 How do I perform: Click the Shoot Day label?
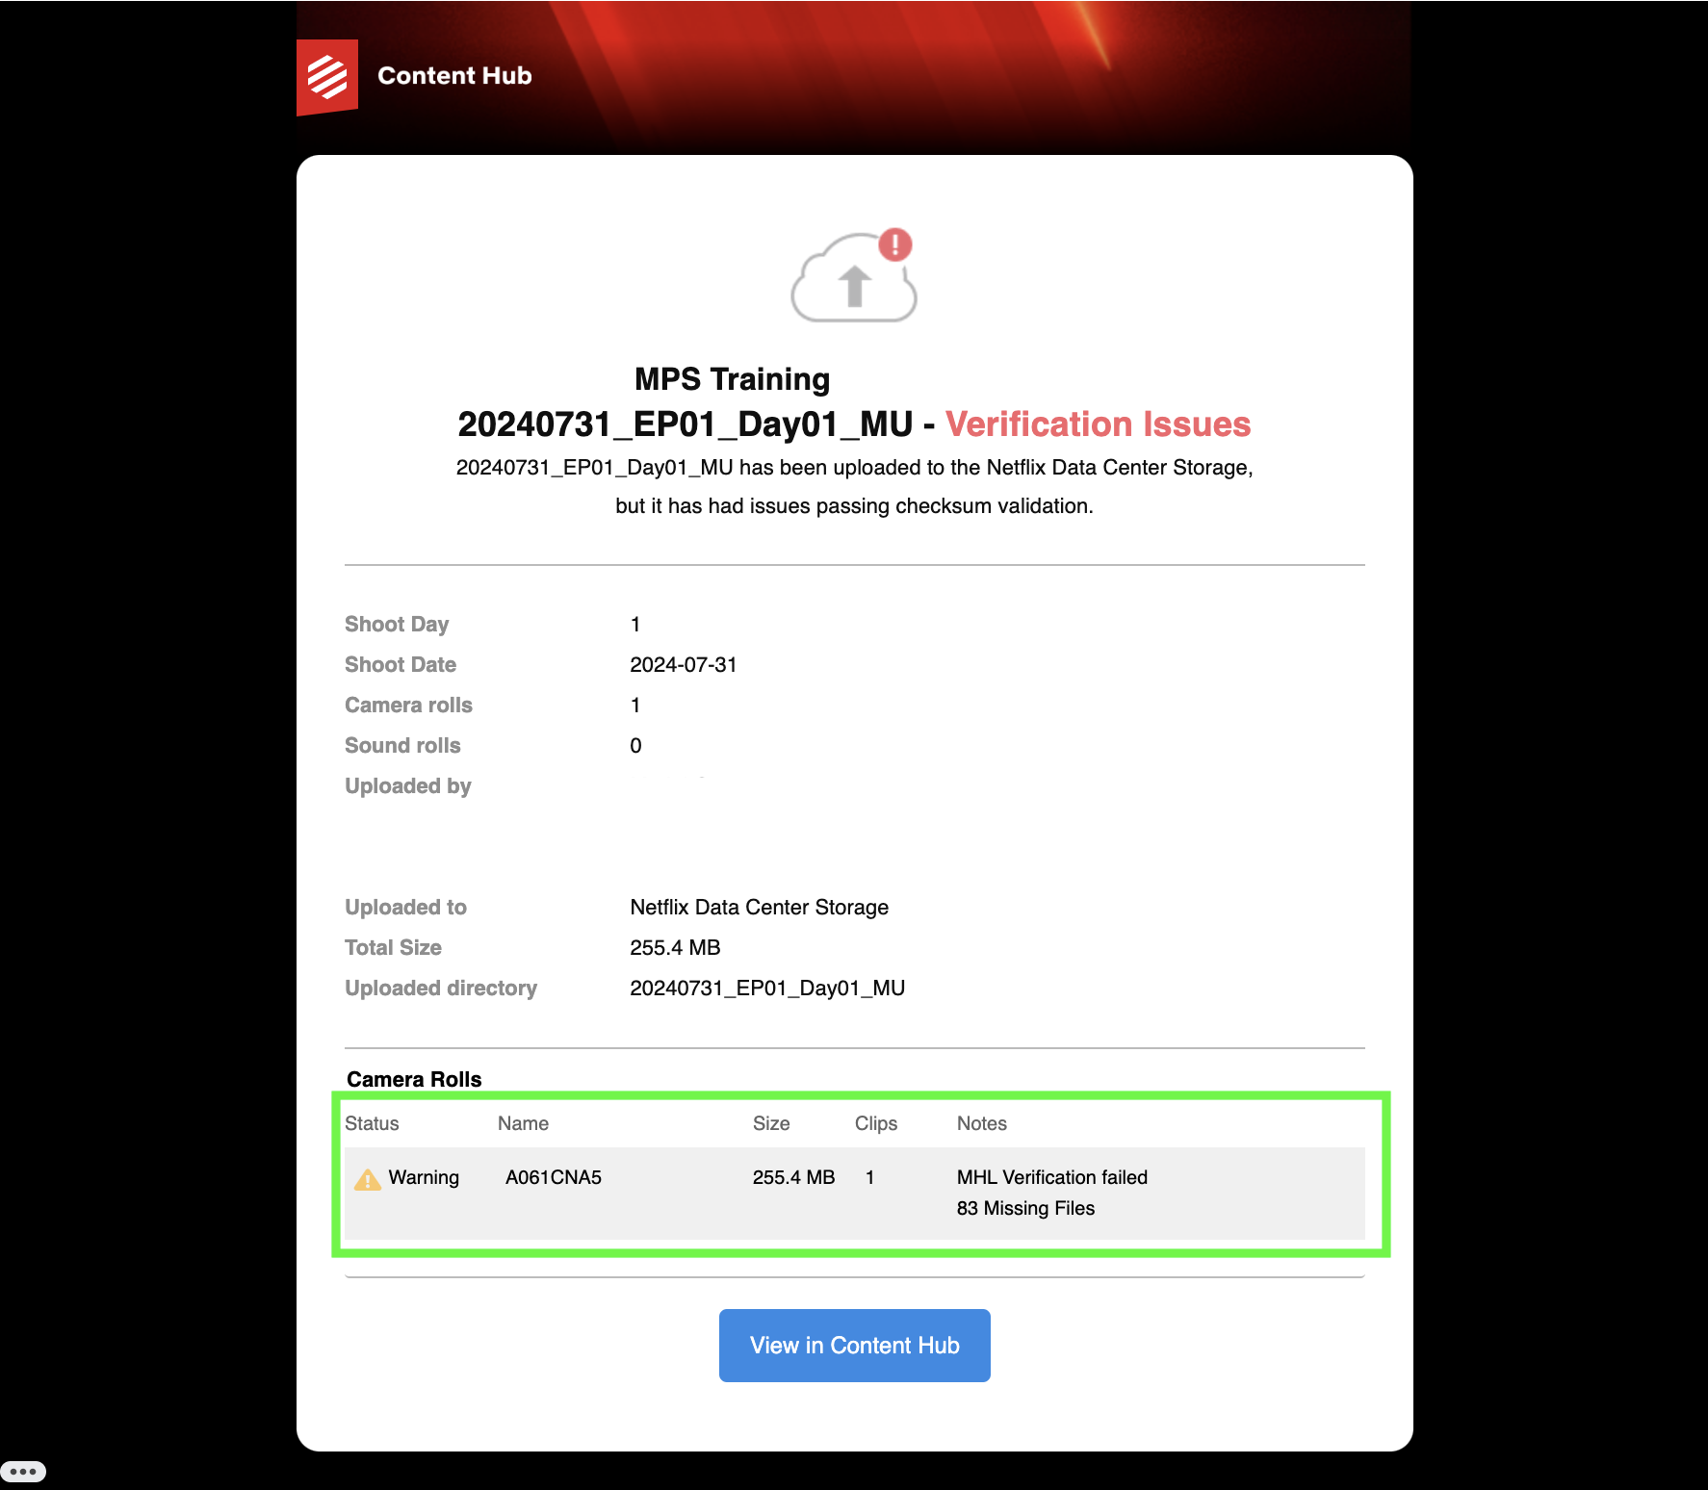click(x=397, y=625)
